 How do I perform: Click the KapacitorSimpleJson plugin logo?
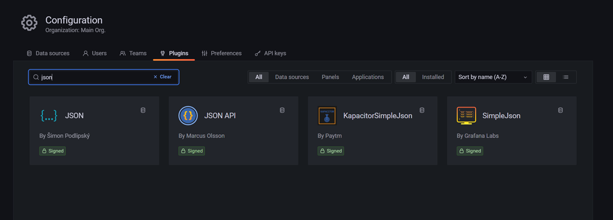pyautogui.click(x=327, y=116)
